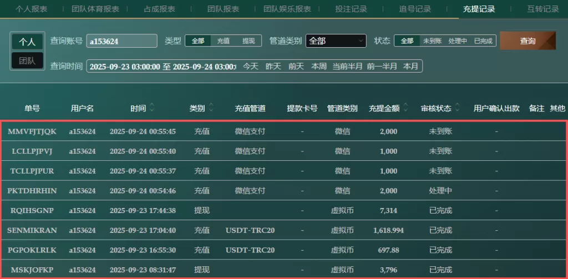Open the 互转记录 tab
Image resolution: width=568 pixels, height=279 pixels.
tap(543, 9)
